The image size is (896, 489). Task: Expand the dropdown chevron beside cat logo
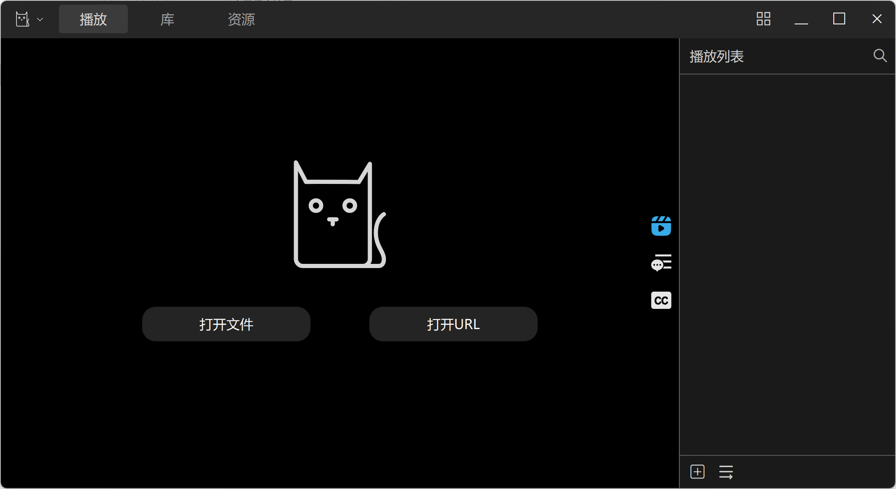pos(40,19)
